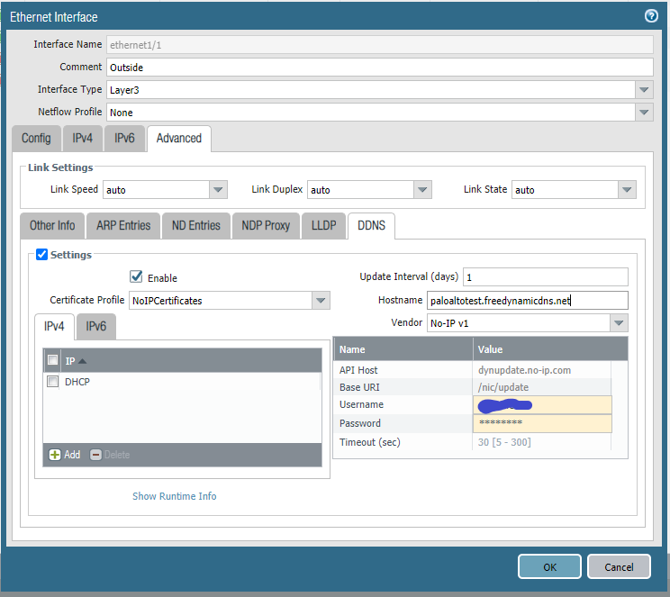Image resolution: width=670 pixels, height=597 pixels.
Task: Click the green Add plus icon
Action: click(x=55, y=455)
